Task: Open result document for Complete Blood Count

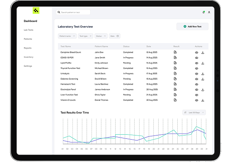Action: pyautogui.click(x=175, y=52)
